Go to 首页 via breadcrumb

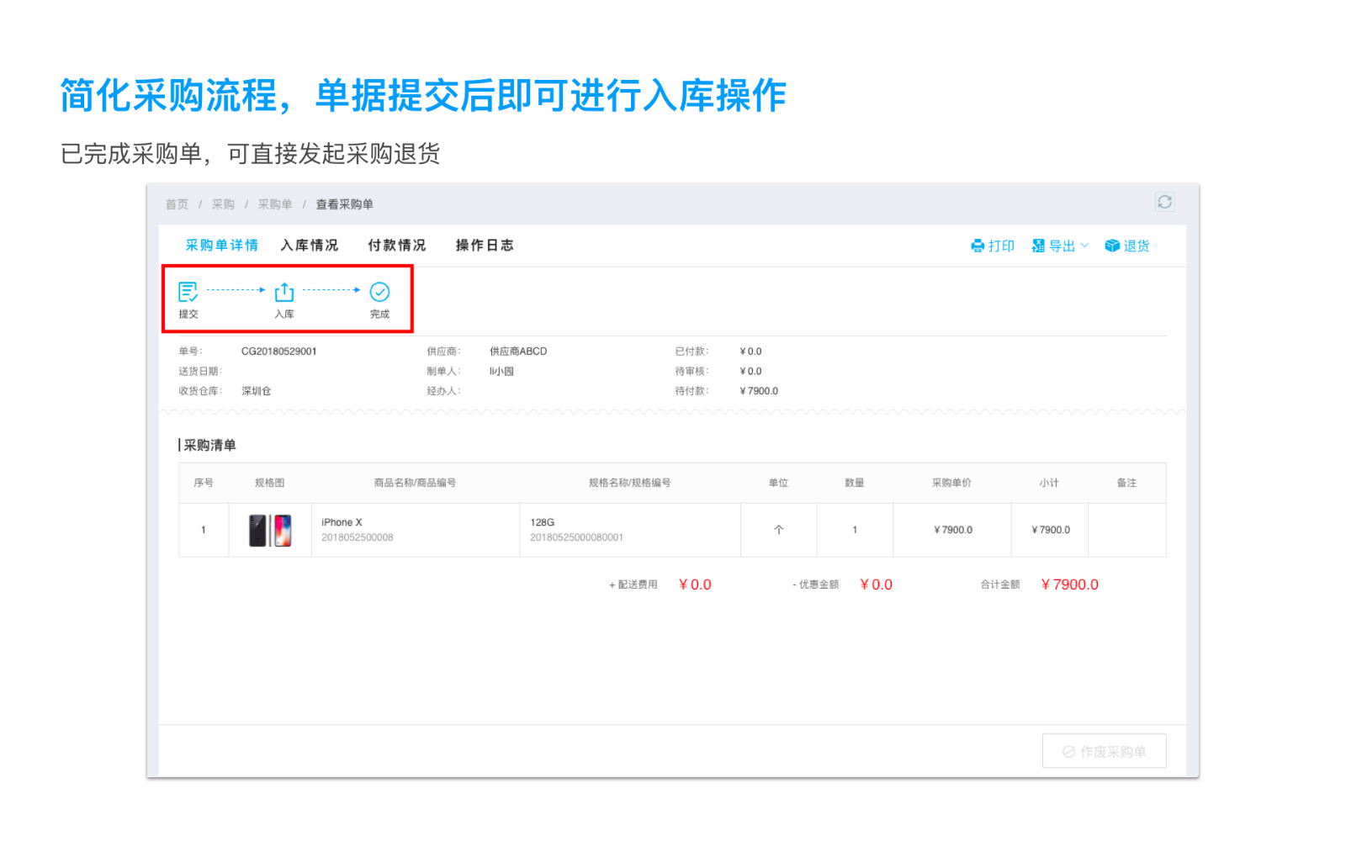point(177,204)
